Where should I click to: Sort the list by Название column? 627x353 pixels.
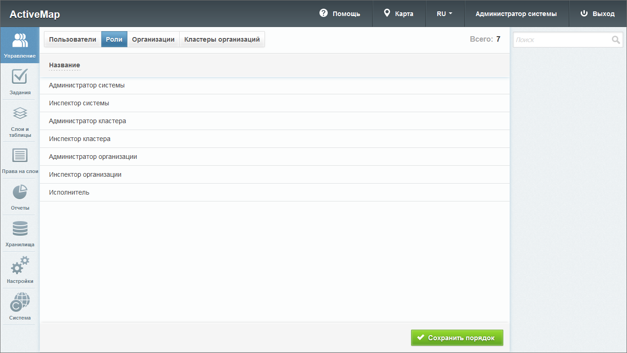point(65,65)
